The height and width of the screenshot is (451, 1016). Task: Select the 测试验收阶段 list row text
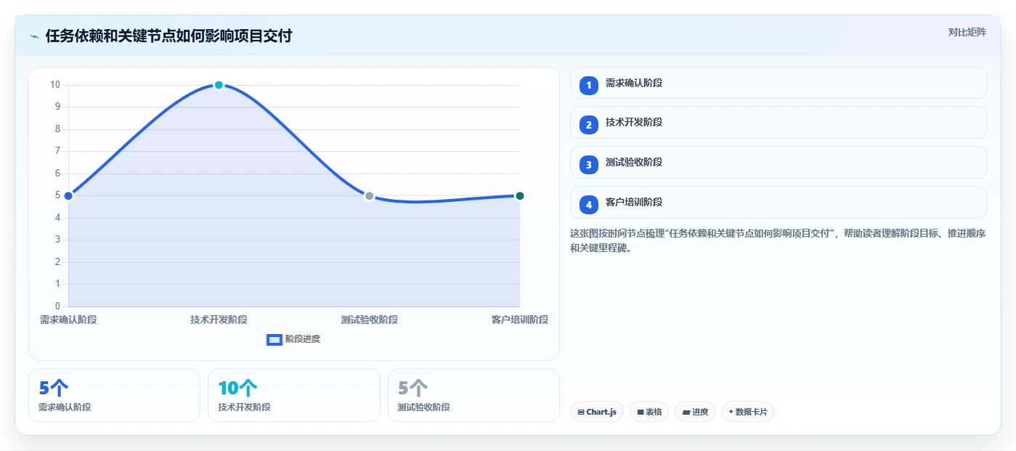(634, 162)
